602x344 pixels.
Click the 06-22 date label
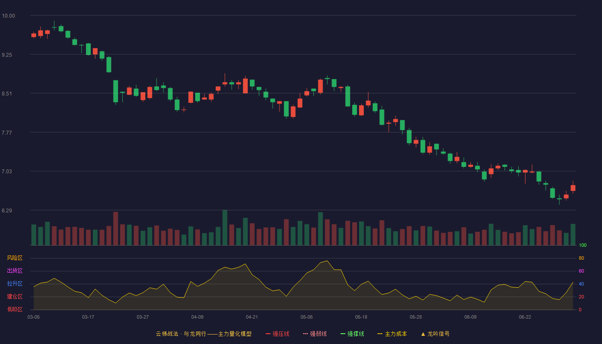(x=525, y=317)
